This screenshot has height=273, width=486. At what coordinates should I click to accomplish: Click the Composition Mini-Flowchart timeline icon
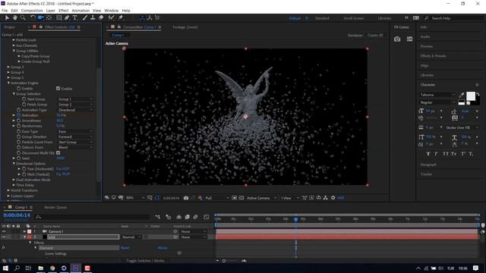(158, 217)
